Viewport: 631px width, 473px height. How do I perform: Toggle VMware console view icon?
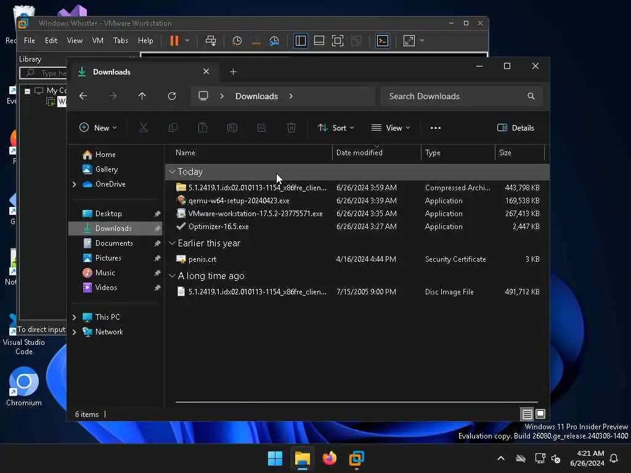pyautogui.click(x=382, y=41)
